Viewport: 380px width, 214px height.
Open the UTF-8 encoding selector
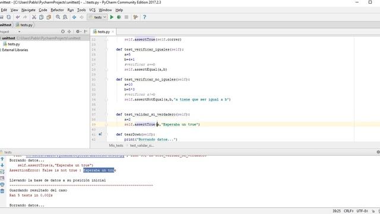pyautogui.click(x=362, y=211)
